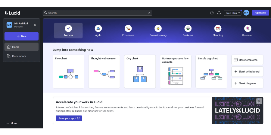This screenshot has height=135, width=271.
Task: Switch to the Systems tab
Action: tap(188, 31)
